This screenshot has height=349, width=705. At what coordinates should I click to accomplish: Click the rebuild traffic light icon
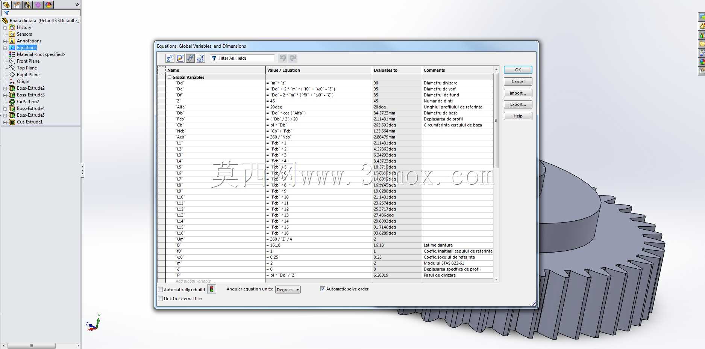pos(212,289)
